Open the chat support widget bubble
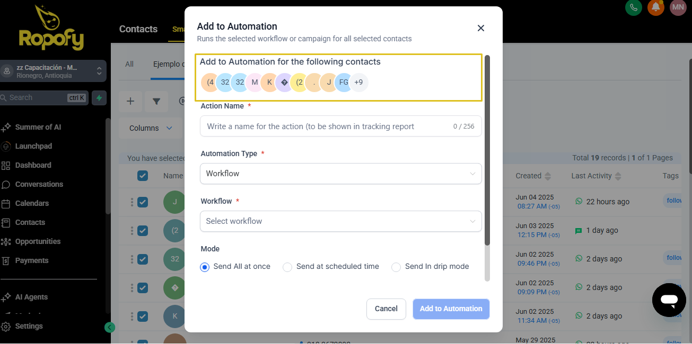Image resolution: width=692 pixels, height=344 pixels. point(670,300)
